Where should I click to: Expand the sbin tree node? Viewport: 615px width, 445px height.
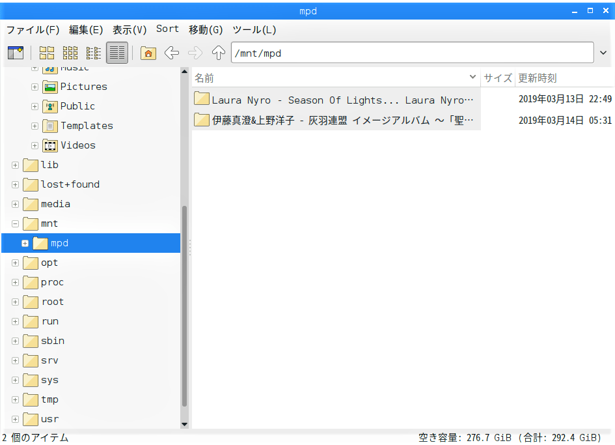(16, 341)
